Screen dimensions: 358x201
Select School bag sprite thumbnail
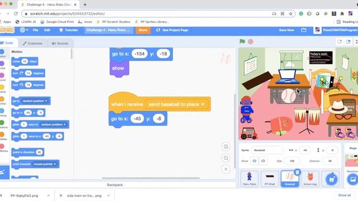point(310,179)
